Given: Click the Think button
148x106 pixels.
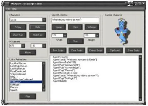Looking at the screenshot, I should (x=75, y=27).
